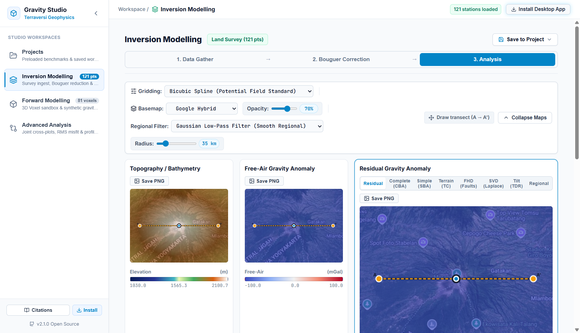Collapse Maps panel

pos(525,117)
